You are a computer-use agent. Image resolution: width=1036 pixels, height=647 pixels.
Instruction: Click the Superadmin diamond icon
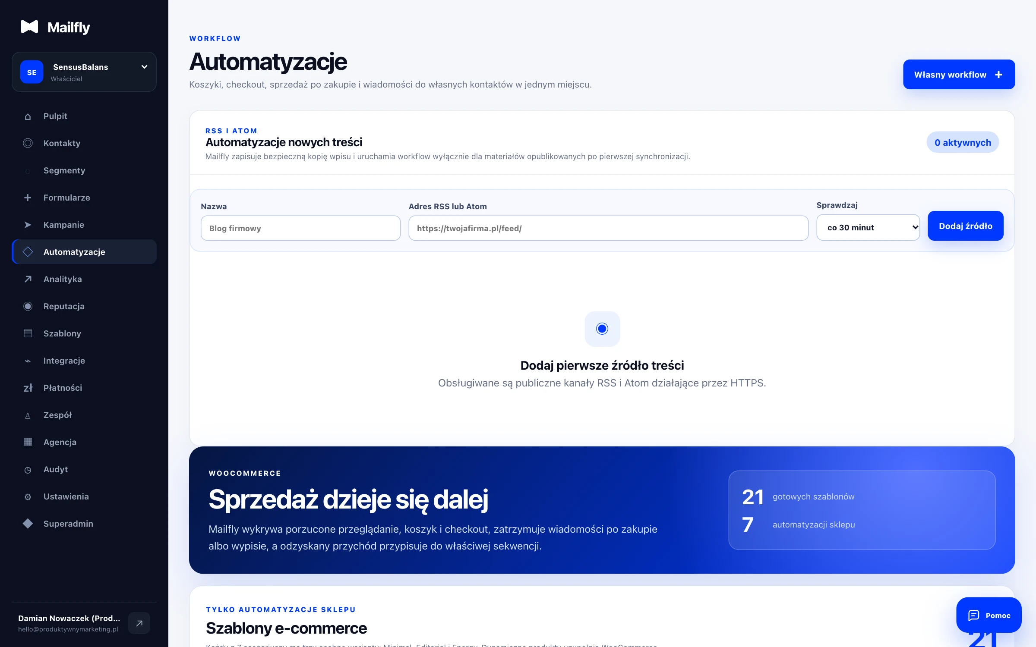coord(28,524)
